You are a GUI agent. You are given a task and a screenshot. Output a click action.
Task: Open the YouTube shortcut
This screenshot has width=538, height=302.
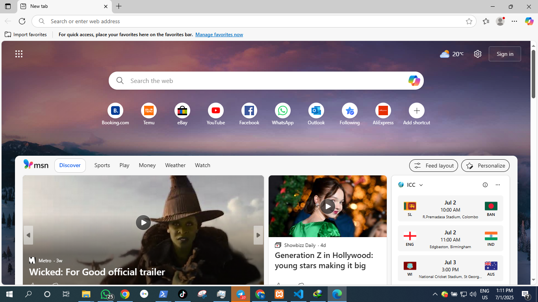click(216, 111)
